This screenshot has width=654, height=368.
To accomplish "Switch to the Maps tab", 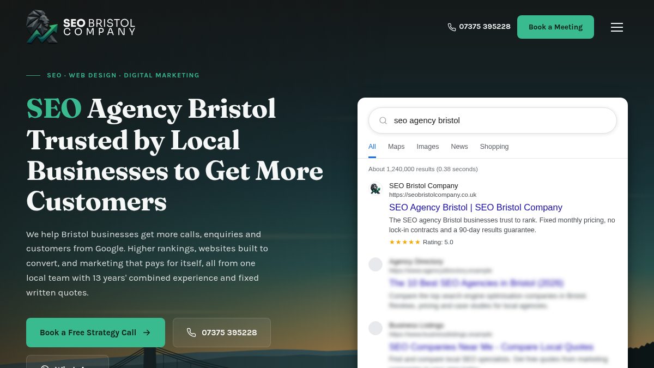I will pyautogui.click(x=396, y=147).
